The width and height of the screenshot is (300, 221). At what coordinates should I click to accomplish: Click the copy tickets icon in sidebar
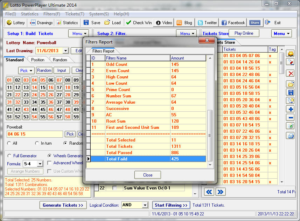pyautogui.click(x=291, y=101)
